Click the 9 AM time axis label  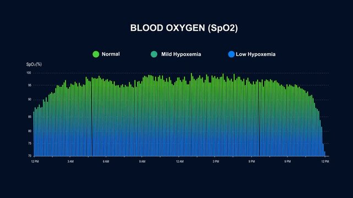click(x=142, y=161)
